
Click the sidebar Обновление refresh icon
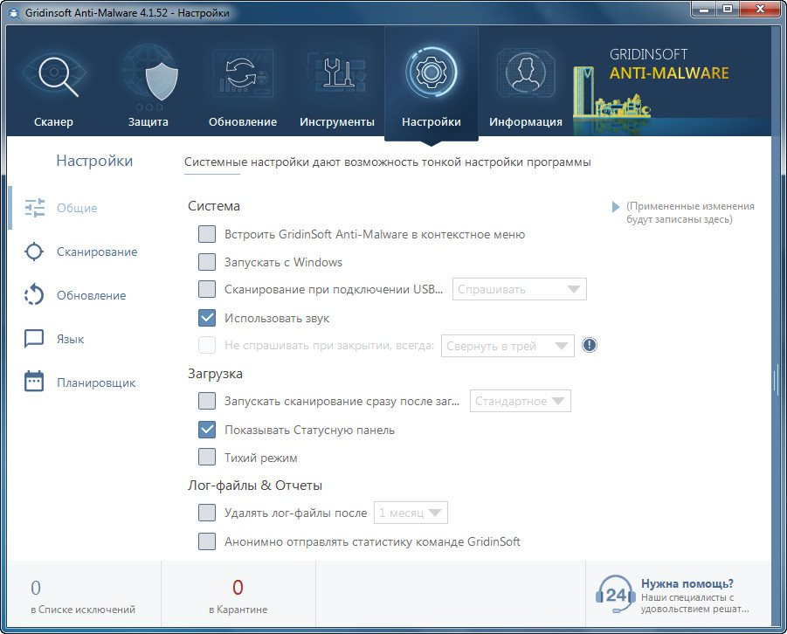[34, 294]
